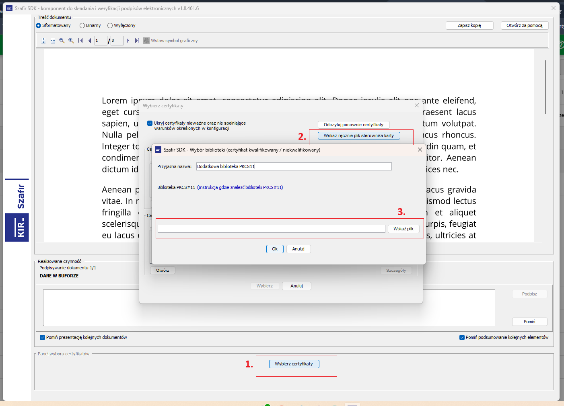Uncheck Pomiń prezentację kolejnych dokumentów
Viewport: 564px width, 406px height.
[42, 338]
